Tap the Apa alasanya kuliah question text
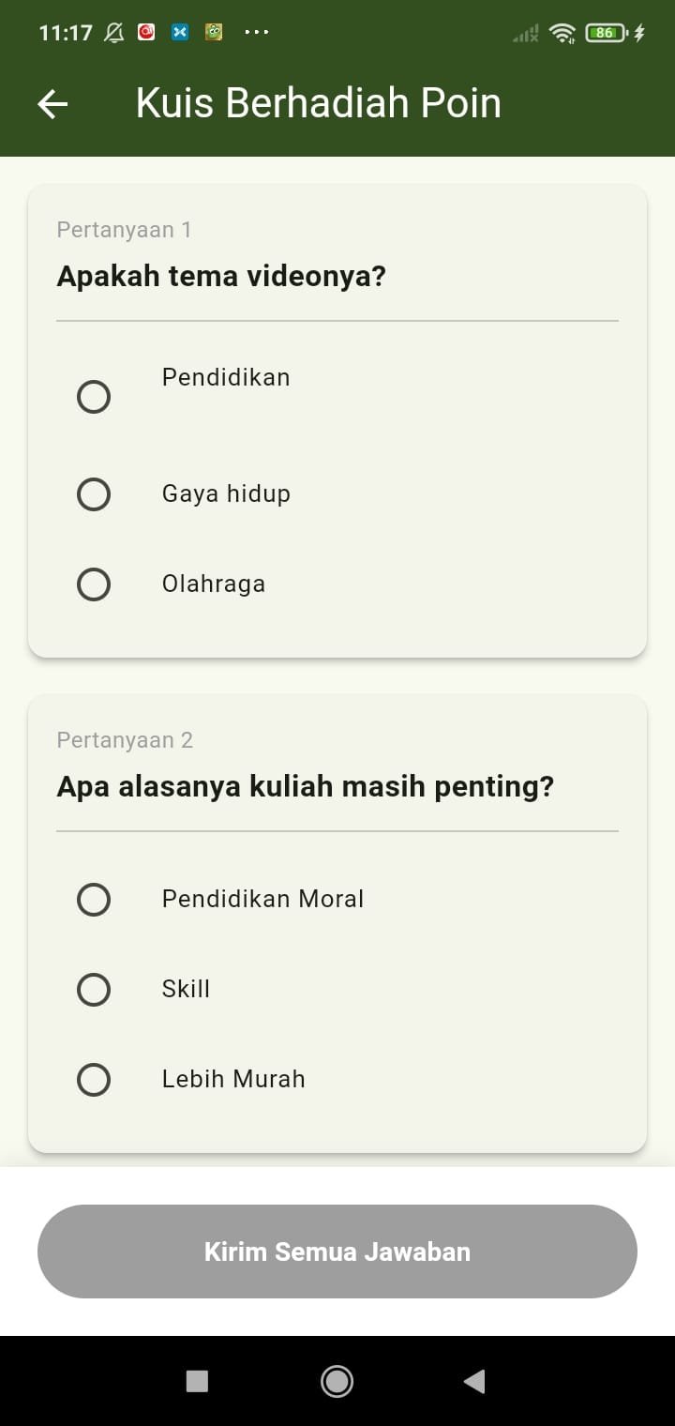This screenshot has height=1426, width=675. click(306, 786)
